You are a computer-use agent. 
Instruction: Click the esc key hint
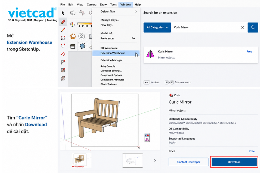pyautogui.click(x=147, y=82)
